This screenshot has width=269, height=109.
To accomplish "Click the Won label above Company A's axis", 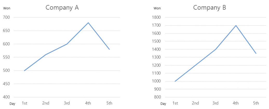I will (6, 8).
